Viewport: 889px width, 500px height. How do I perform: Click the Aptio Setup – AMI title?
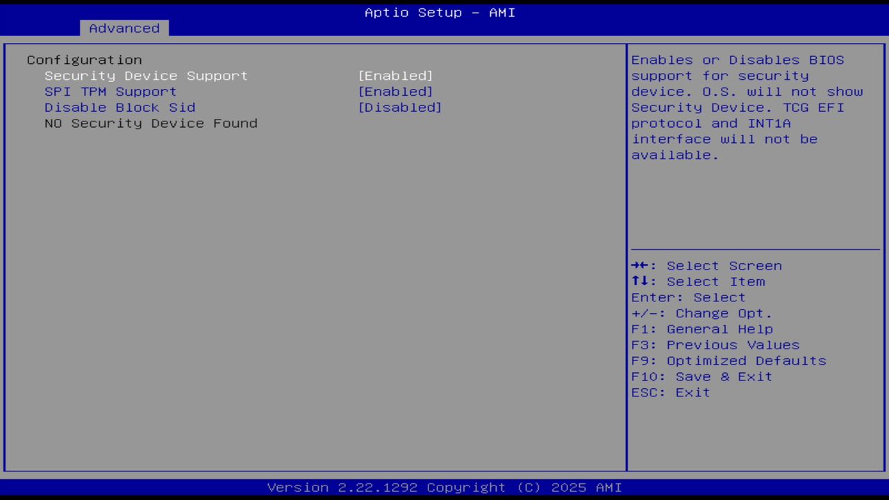440,12
